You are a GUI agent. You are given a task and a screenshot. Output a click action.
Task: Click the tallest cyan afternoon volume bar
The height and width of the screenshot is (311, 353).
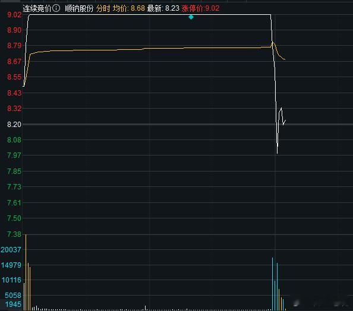272,284
